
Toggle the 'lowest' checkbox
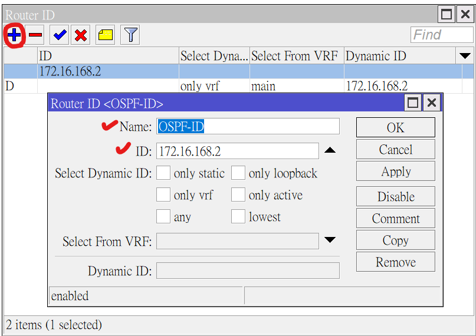tap(238, 216)
